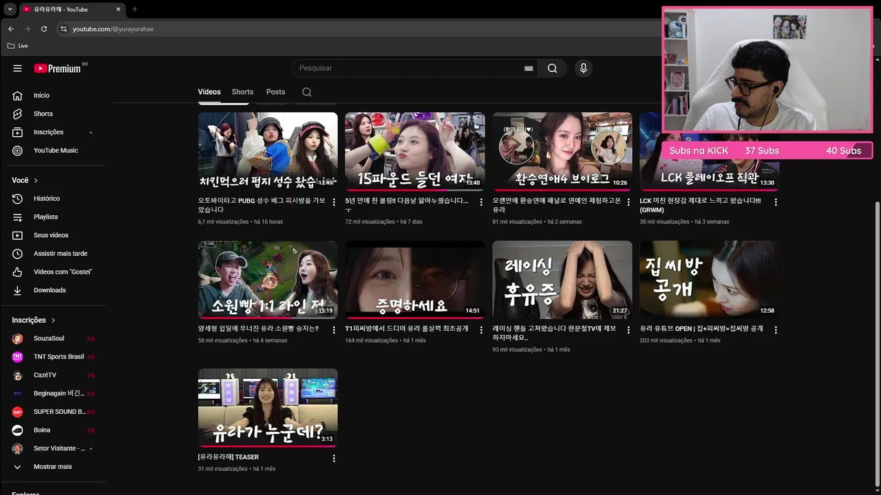The width and height of the screenshot is (881, 495).
Task: Click the search magnifier button
Action: [x=552, y=68]
